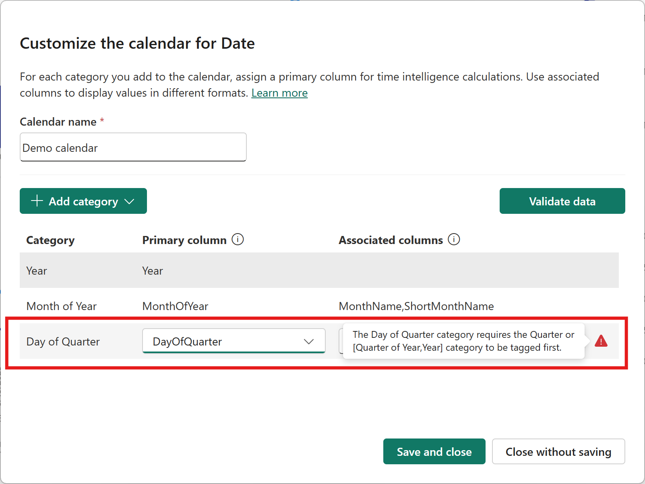Click the Category column header
Screen dimensions: 645x484
pyautogui.click(x=50, y=240)
